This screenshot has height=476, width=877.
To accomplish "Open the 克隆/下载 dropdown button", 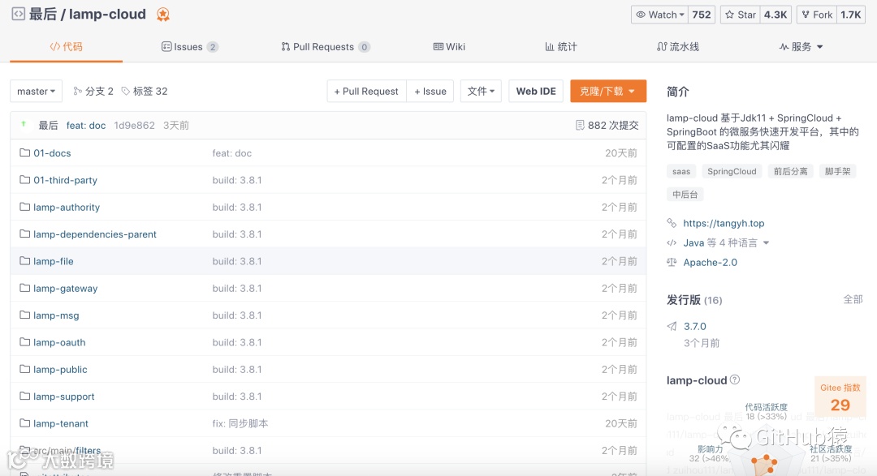I will tap(608, 91).
